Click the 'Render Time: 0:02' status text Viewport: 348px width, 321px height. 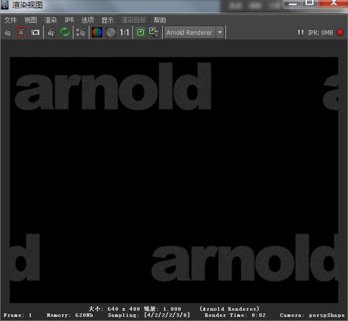(235, 315)
